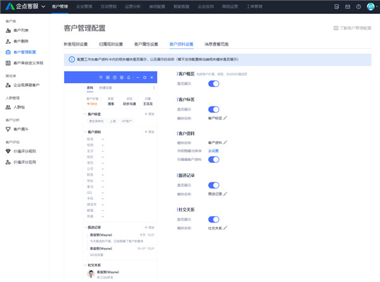Image resolution: width=380 pixels, height=282 pixels.
Task: Edit the 客户标签 module name pencil
Action: 225,118
